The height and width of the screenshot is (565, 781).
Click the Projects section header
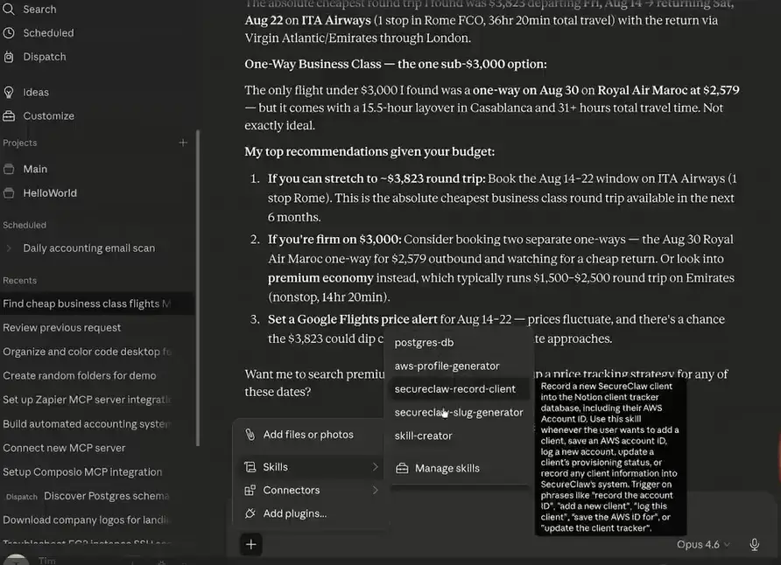pyautogui.click(x=20, y=143)
